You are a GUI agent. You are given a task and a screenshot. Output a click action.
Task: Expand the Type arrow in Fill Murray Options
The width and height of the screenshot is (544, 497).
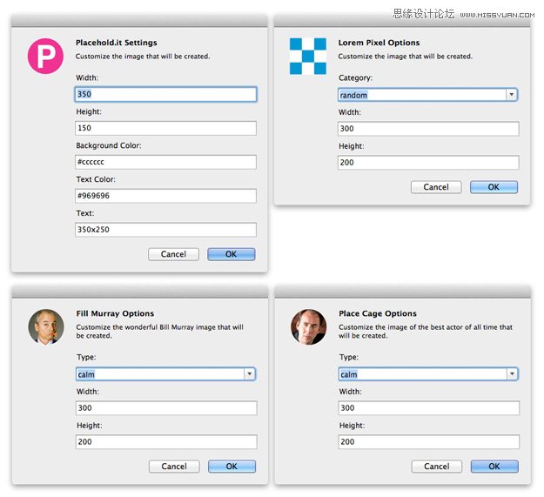coord(250,374)
